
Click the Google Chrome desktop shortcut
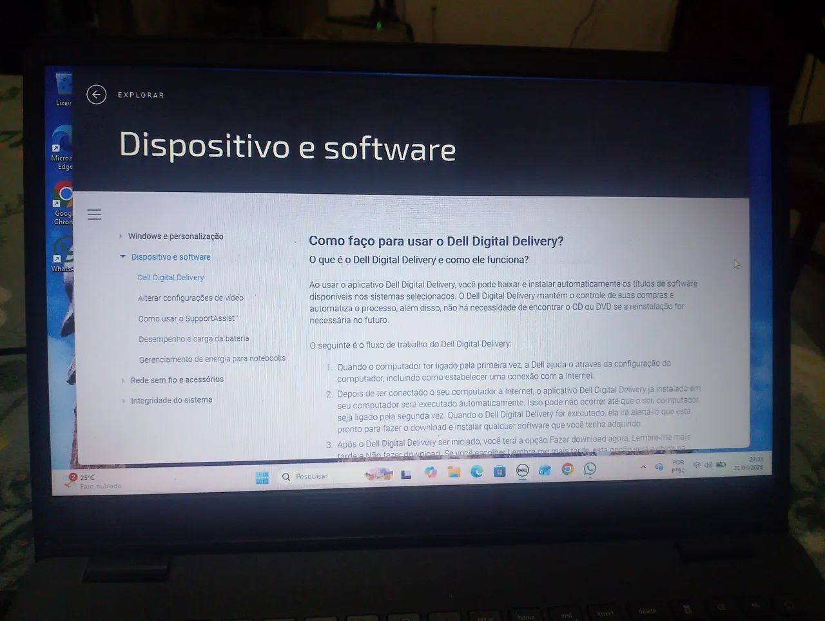[63, 204]
